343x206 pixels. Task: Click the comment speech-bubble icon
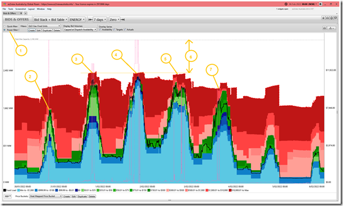point(336,18)
